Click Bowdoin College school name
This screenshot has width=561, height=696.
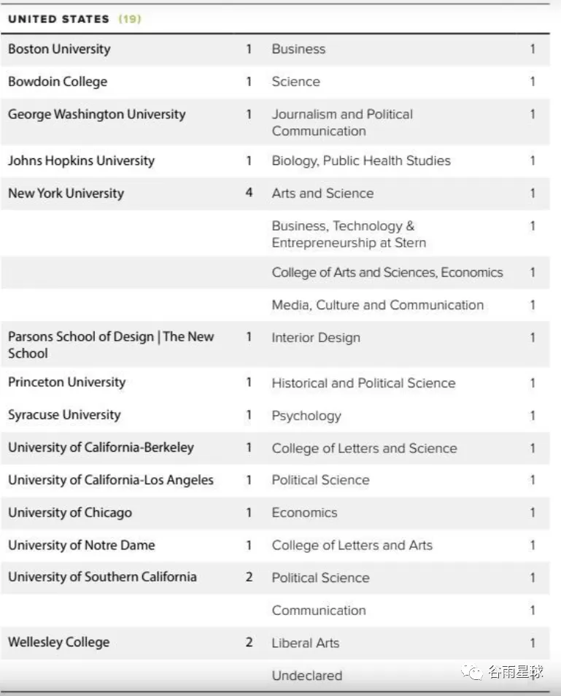pos(58,82)
